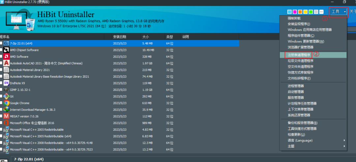Viewport: 356px width, 162px height.
Task: Pick the gray theme color swatch
Action: (x=316, y=12)
